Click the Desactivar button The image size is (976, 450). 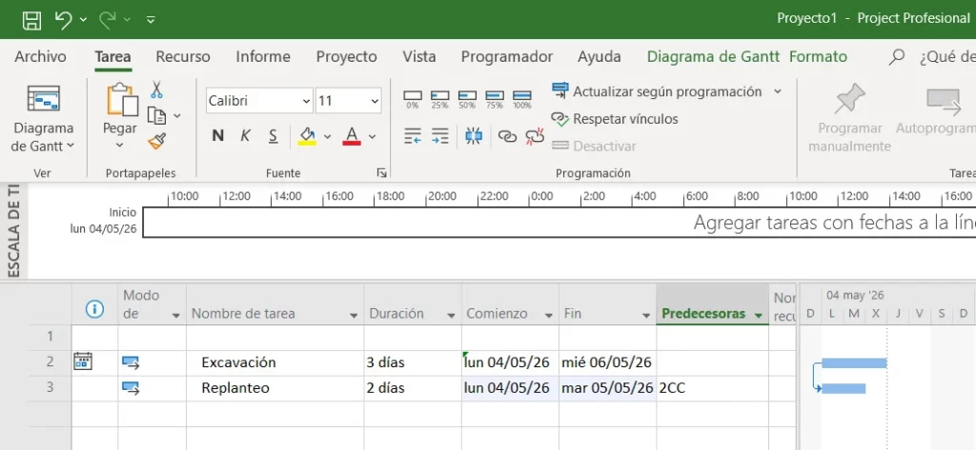point(595,147)
